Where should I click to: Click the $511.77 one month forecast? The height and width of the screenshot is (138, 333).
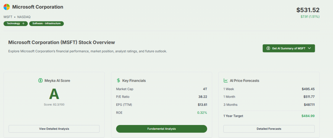pyautogui.click(x=309, y=97)
